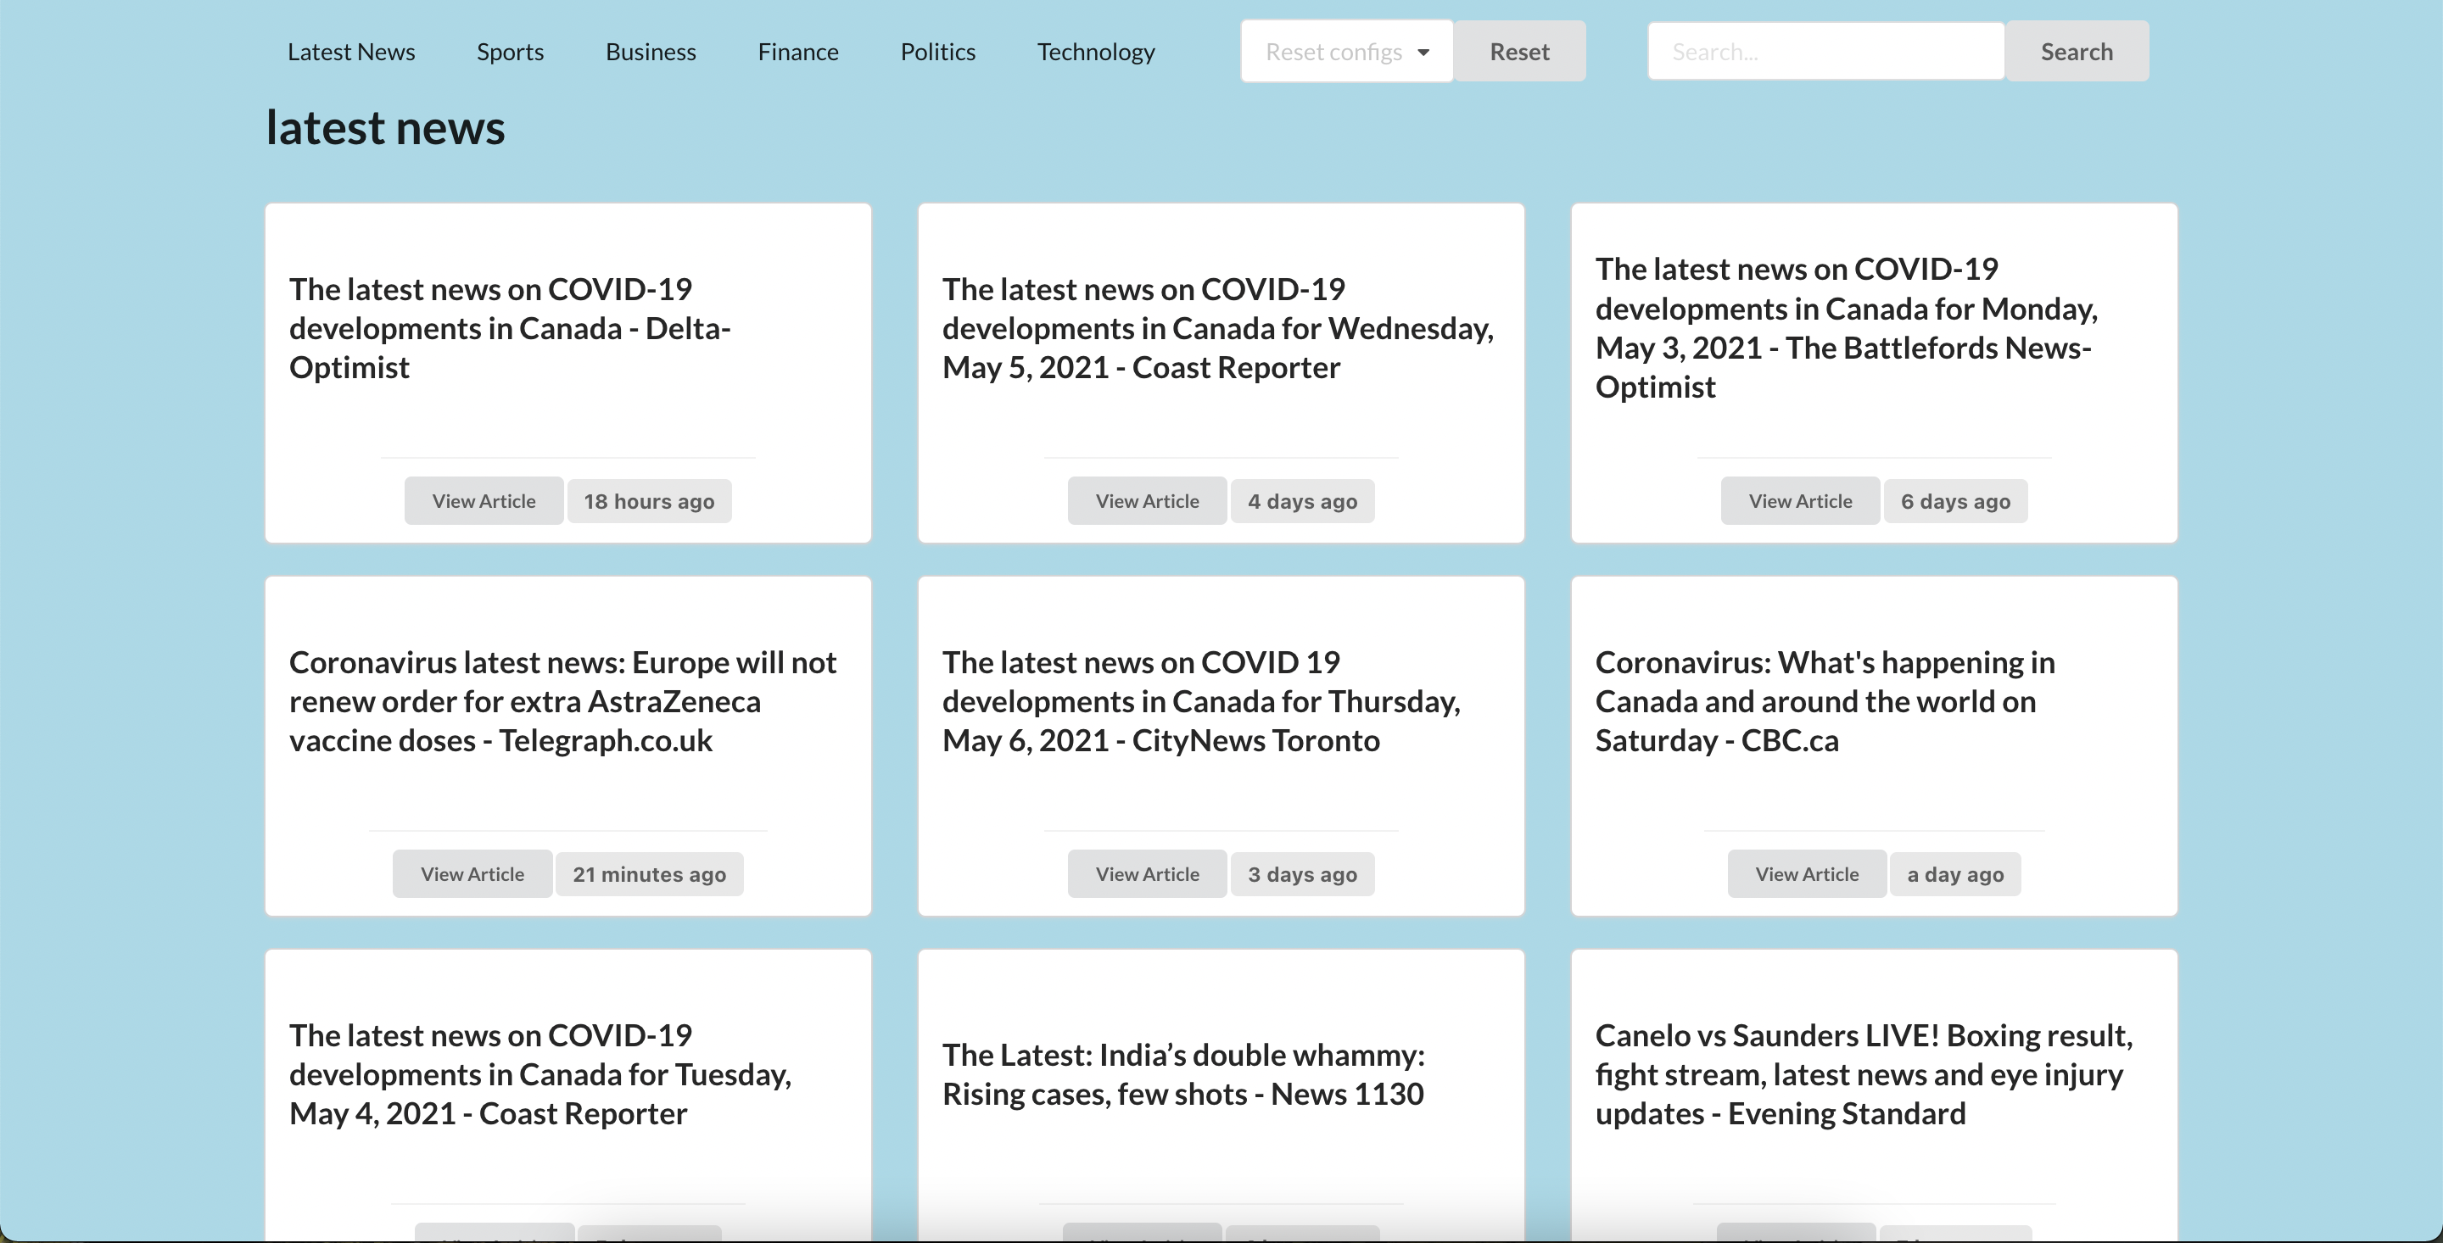This screenshot has height=1243, width=2443.
Task: View Article for CBC.ca Coronavirus story
Action: pyautogui.click(x=1806, y=873)
